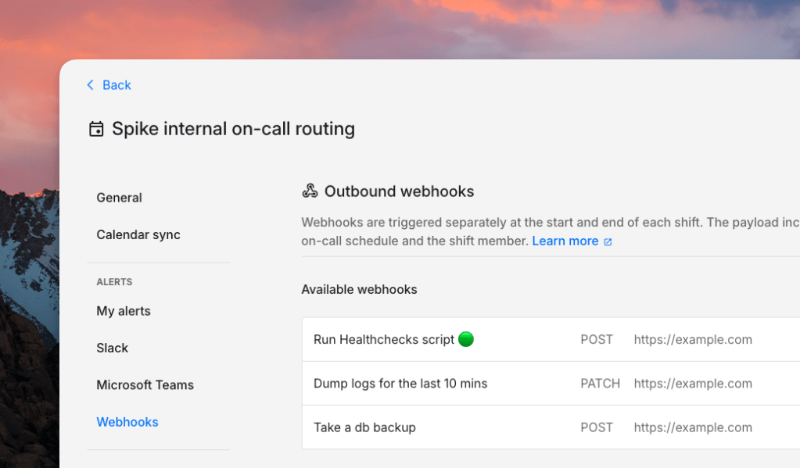This screenshot has height=468, width=800.
Task: Click the calendar icon beside the schedule title
Action: click(95, 128)
